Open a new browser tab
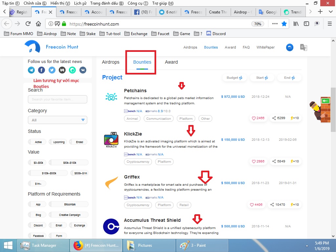 tap(320, 11)
